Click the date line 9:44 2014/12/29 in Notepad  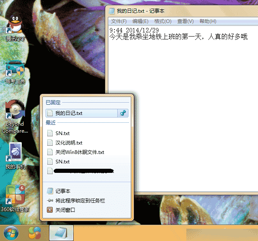(x=134, y=30)
